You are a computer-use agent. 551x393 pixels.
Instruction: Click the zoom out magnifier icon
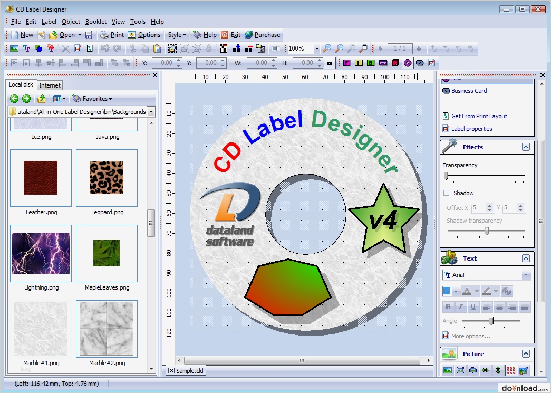339,49
